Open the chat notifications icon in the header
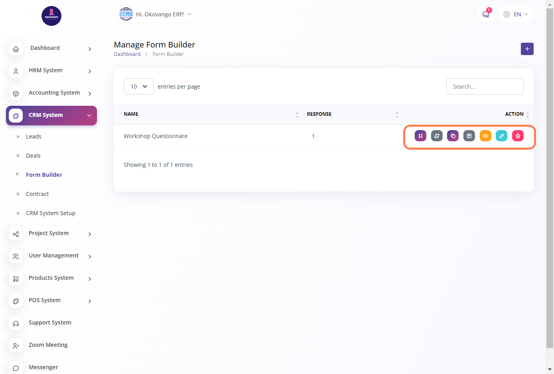 pos(486,14)
